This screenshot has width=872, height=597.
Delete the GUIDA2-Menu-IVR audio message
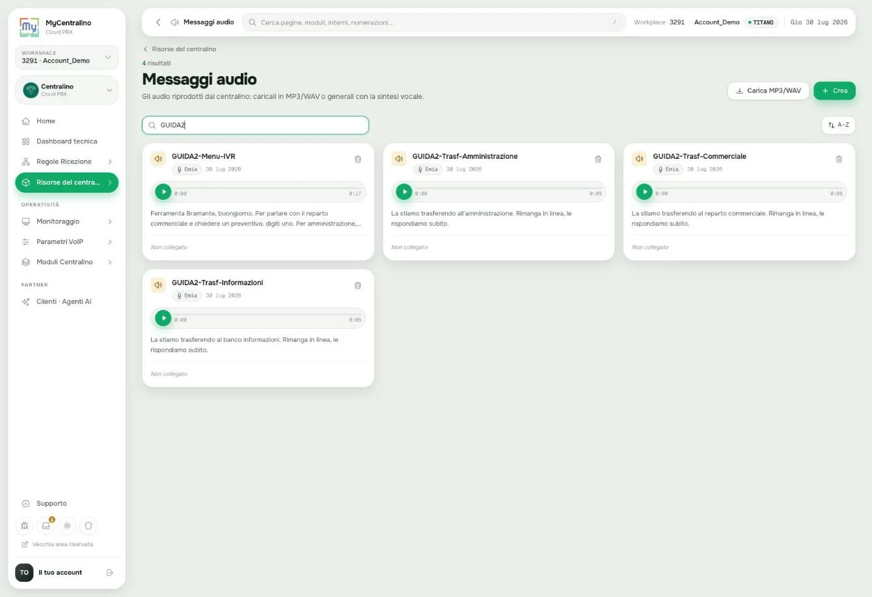pos(357,160)
